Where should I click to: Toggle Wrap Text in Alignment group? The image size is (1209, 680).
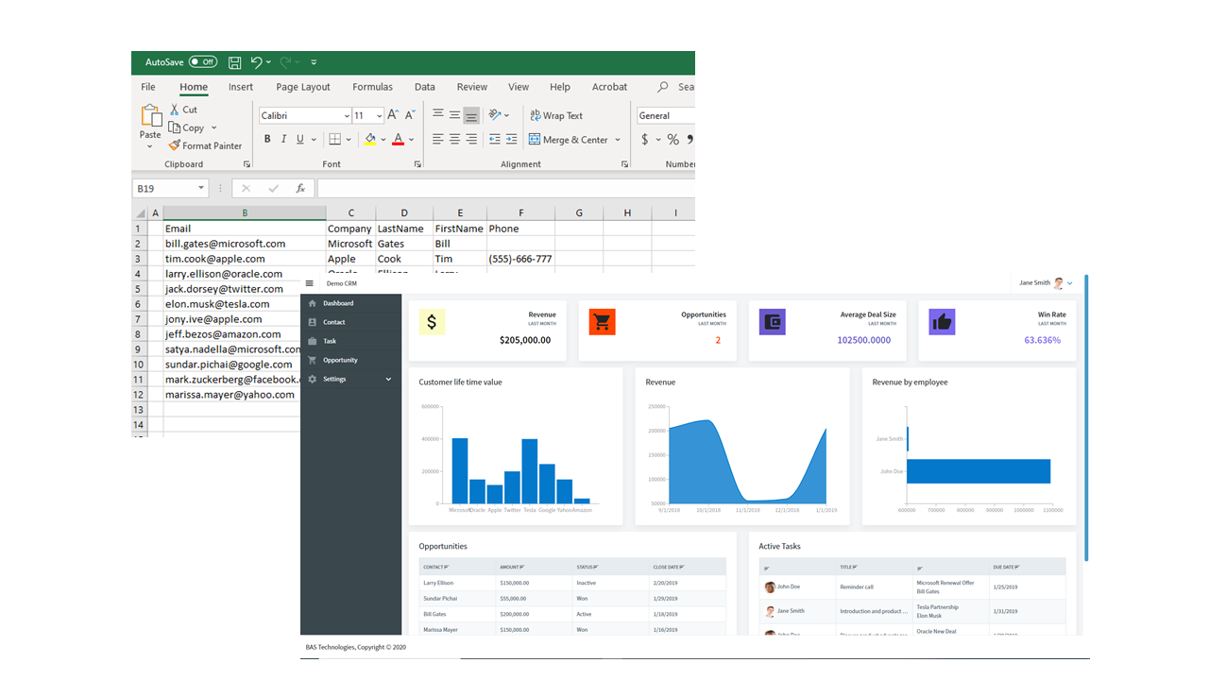click(x=556, y=115)
